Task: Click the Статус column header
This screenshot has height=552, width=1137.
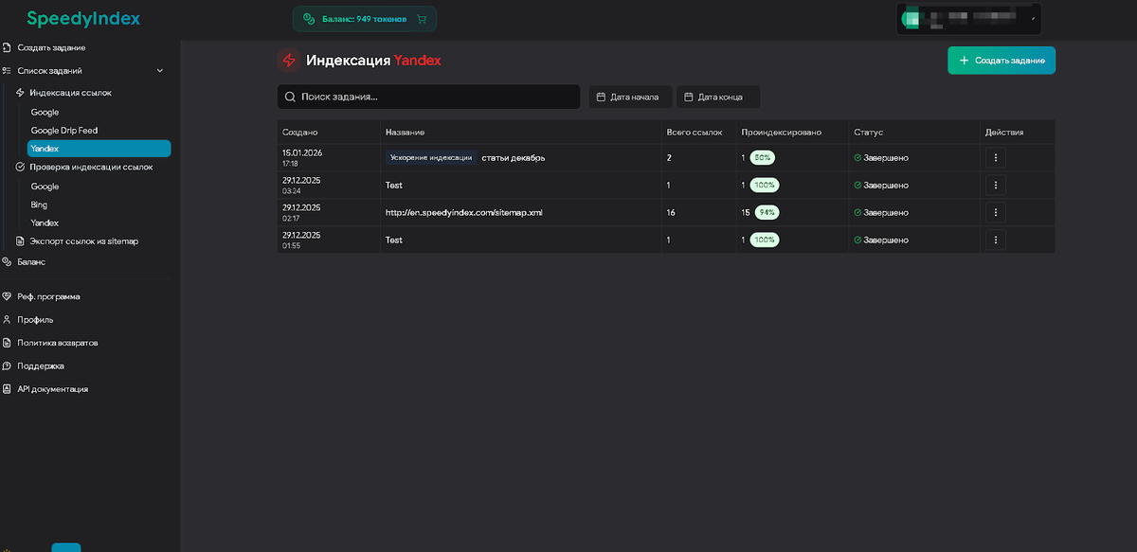Action: 868,133
